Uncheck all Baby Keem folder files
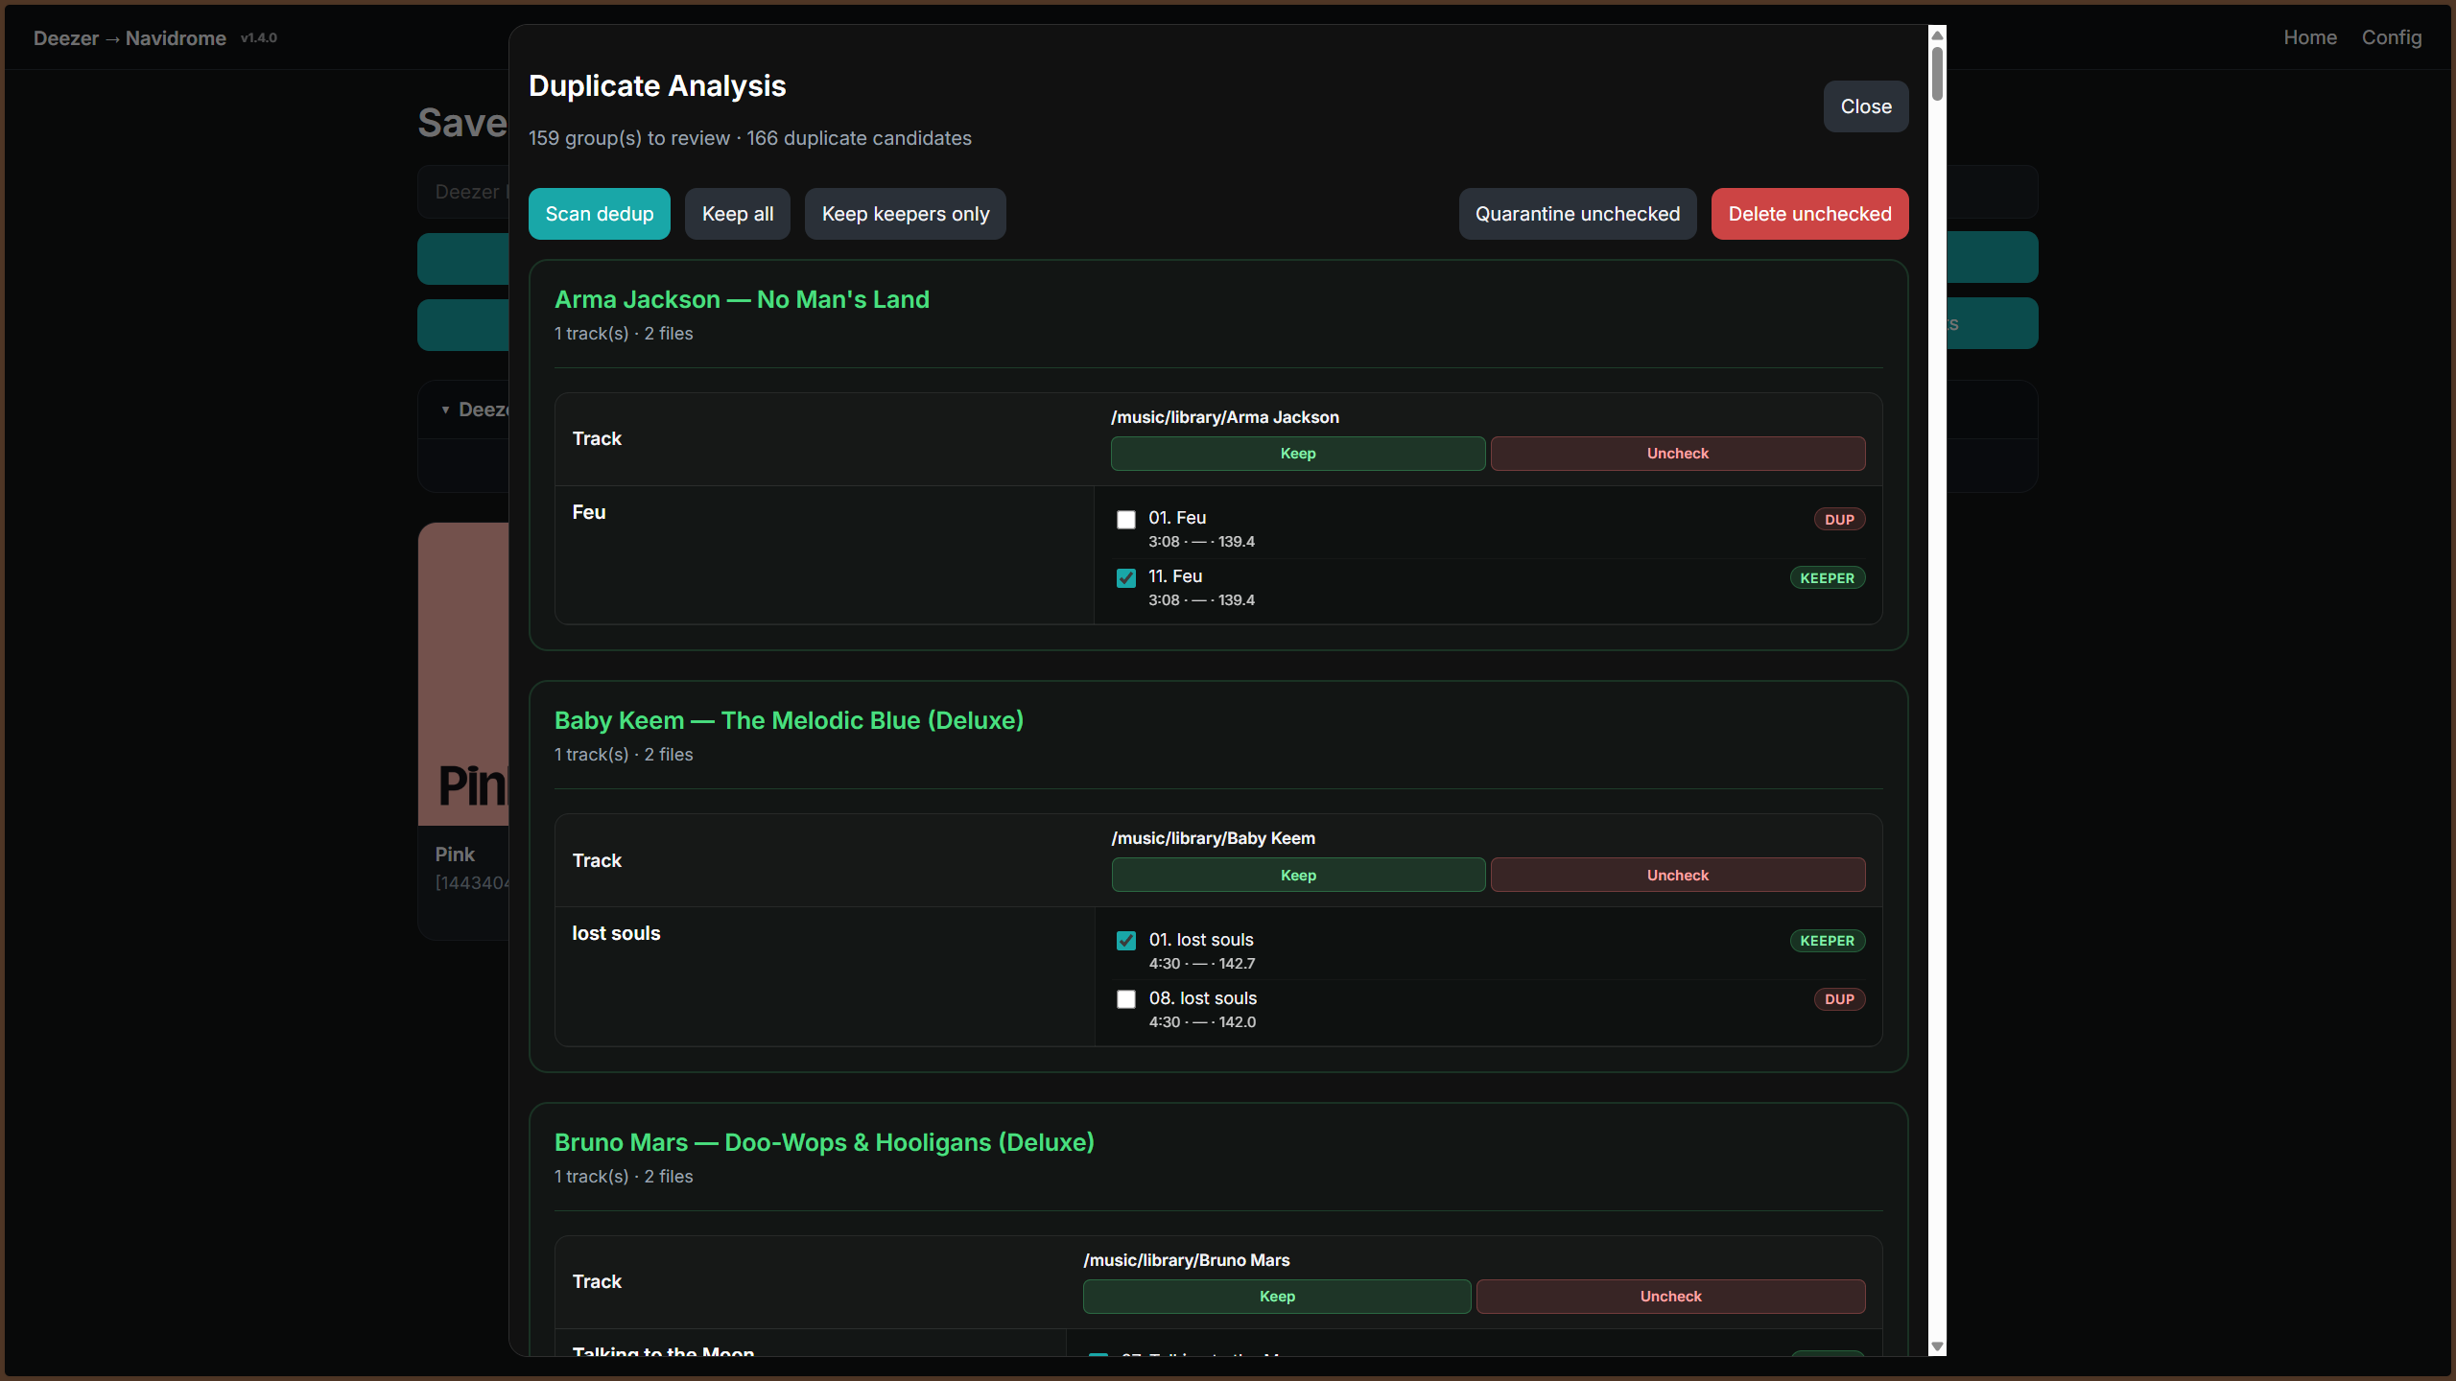Viewport: 2456px width, 1381px height. pyautogui.click(x=1678, y=875)
